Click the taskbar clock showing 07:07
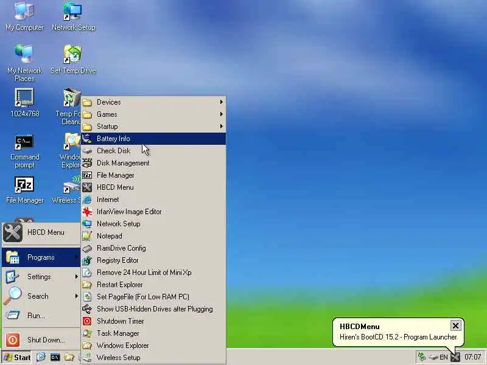487x365 pixels. (473, 357)
